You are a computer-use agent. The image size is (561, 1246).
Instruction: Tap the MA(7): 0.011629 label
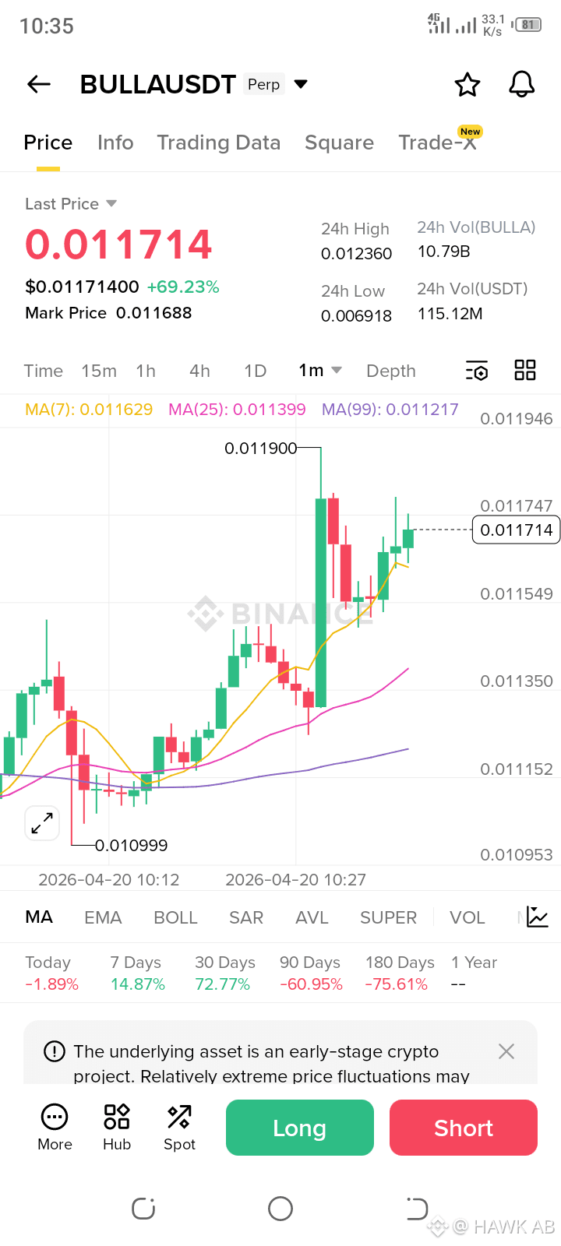(x=89, y=410)
